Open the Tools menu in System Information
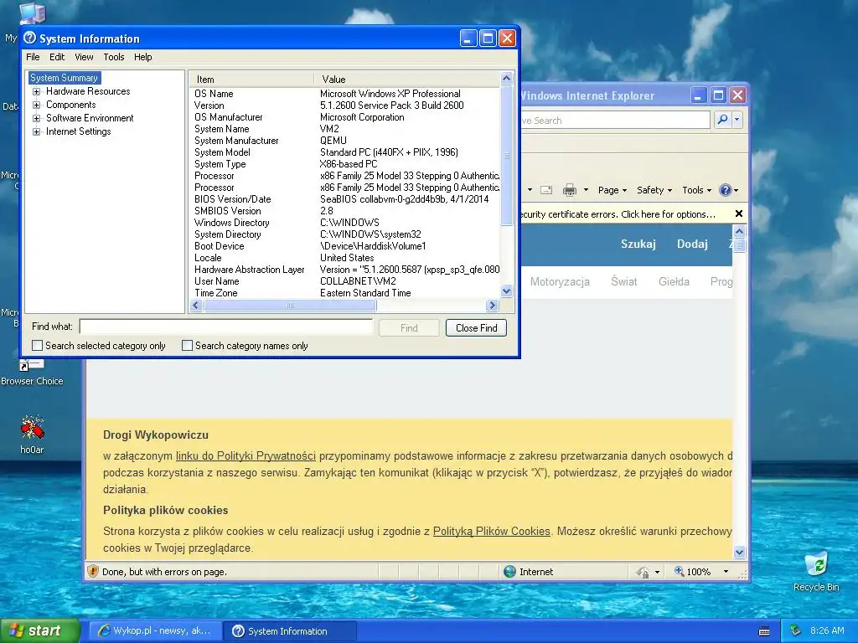Screen dimensions: 858x643 tap(114, 57)
